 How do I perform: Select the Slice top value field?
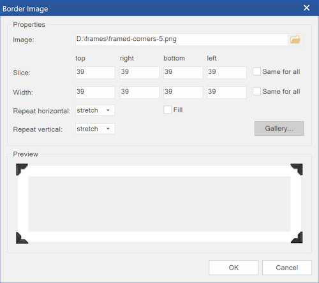pyautogui.click(x=95, y=73)
